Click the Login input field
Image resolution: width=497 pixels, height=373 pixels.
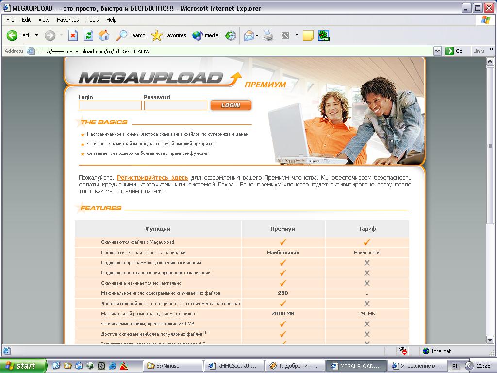[x=110, y=105]
